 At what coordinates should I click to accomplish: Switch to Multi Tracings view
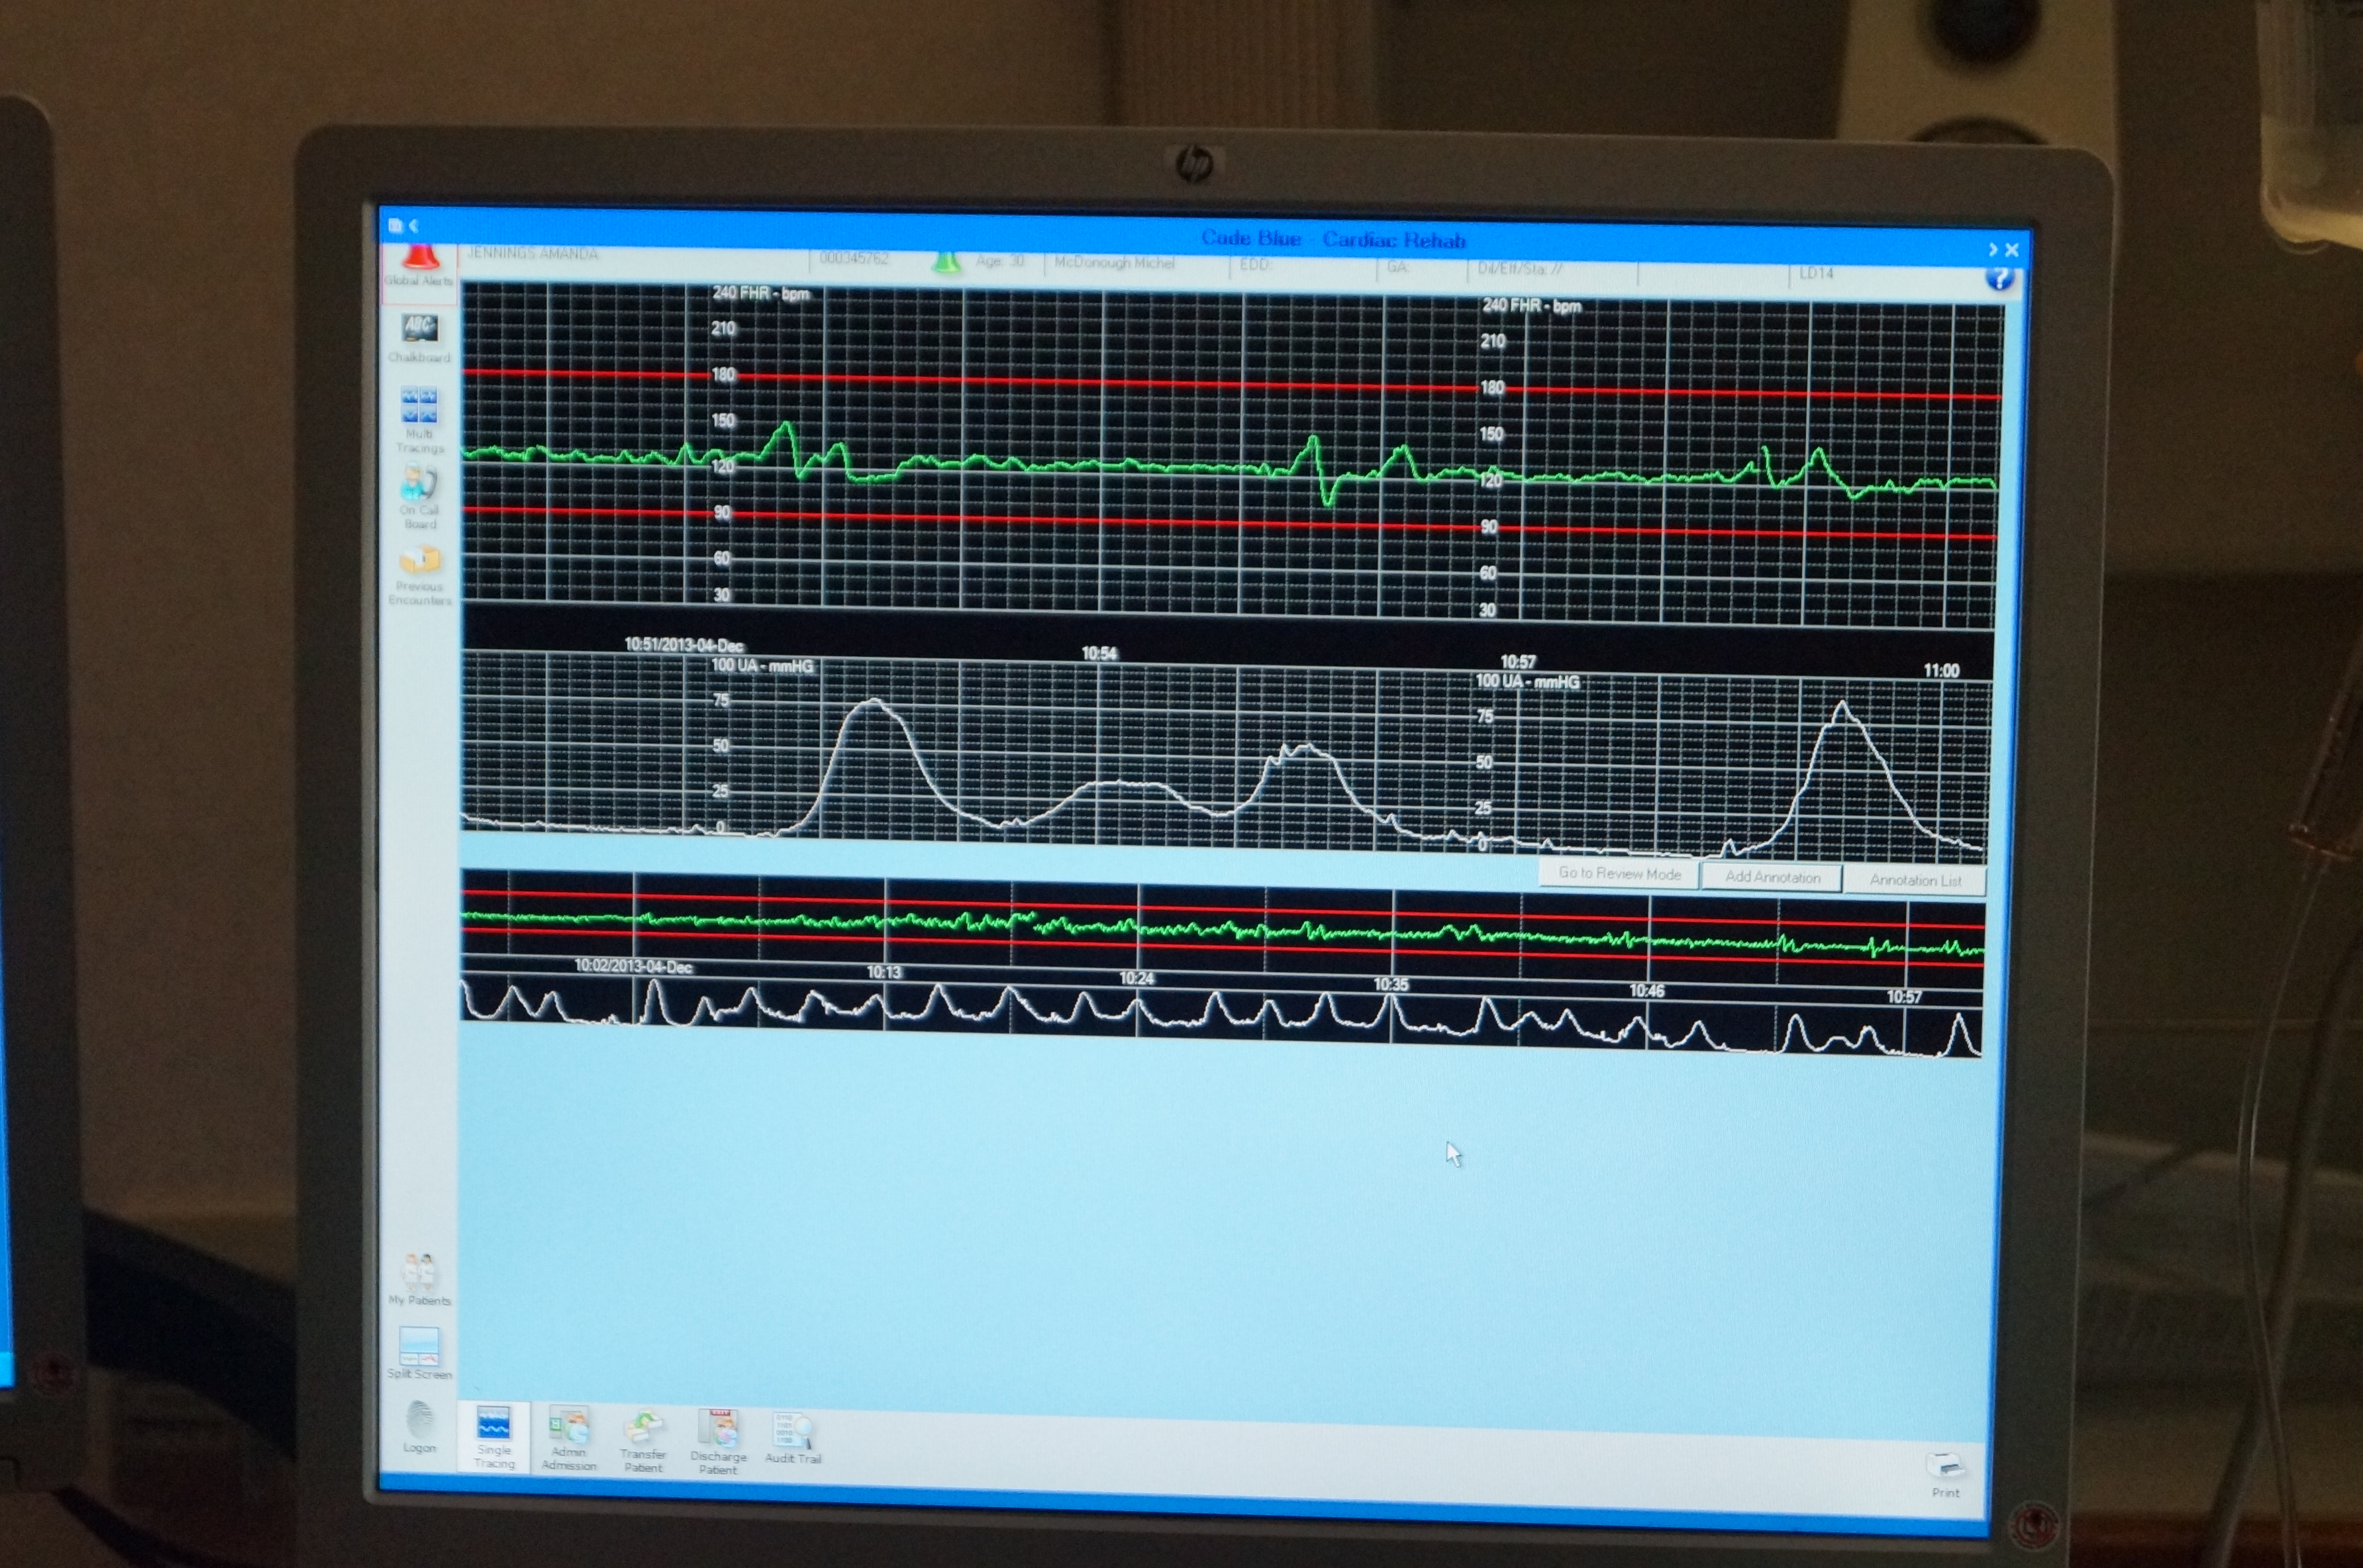[x=419, y=406]
